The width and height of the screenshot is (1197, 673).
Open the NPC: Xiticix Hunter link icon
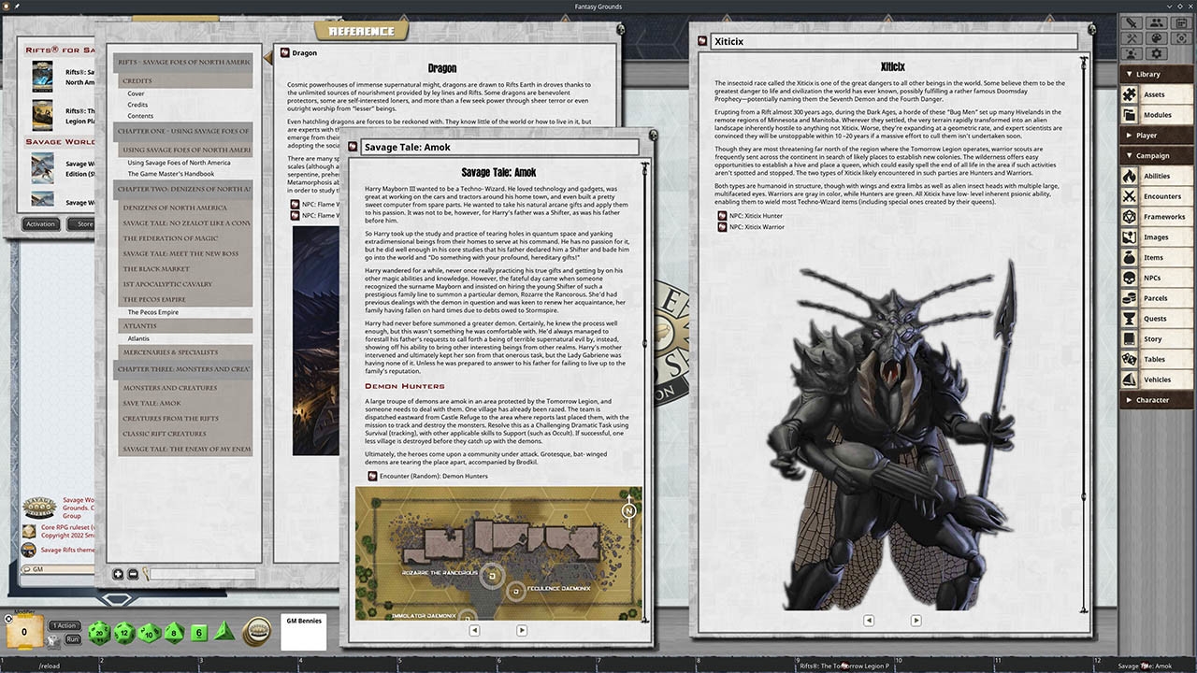pyautogui.click(x=722, y=216)
